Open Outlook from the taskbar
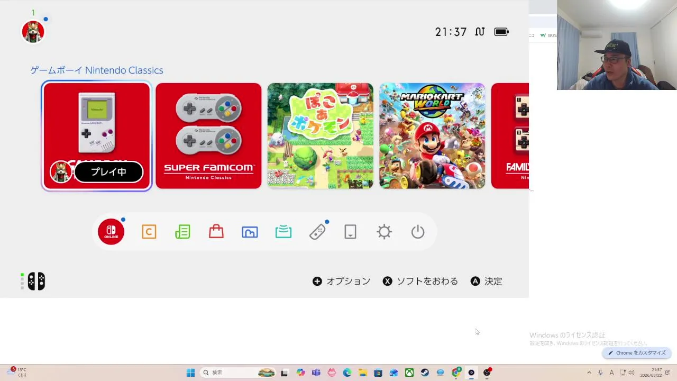Screen dimensions: 677x381 pos(394,373)
